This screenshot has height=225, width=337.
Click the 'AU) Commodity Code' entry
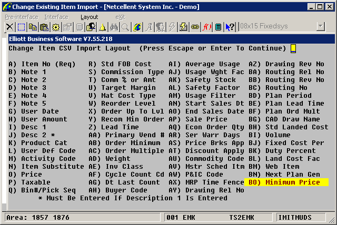[206, 159]
